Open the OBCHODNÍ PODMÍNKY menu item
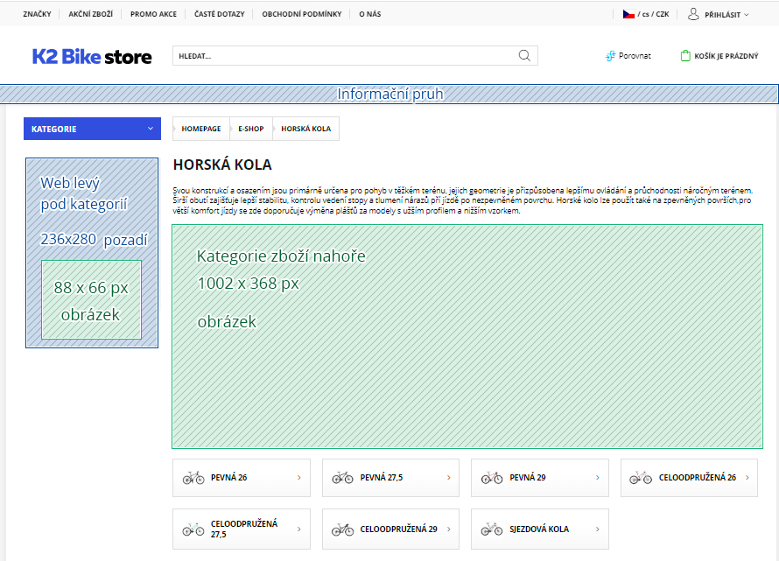This screenshot has width=779, height=561. [301, 14]
